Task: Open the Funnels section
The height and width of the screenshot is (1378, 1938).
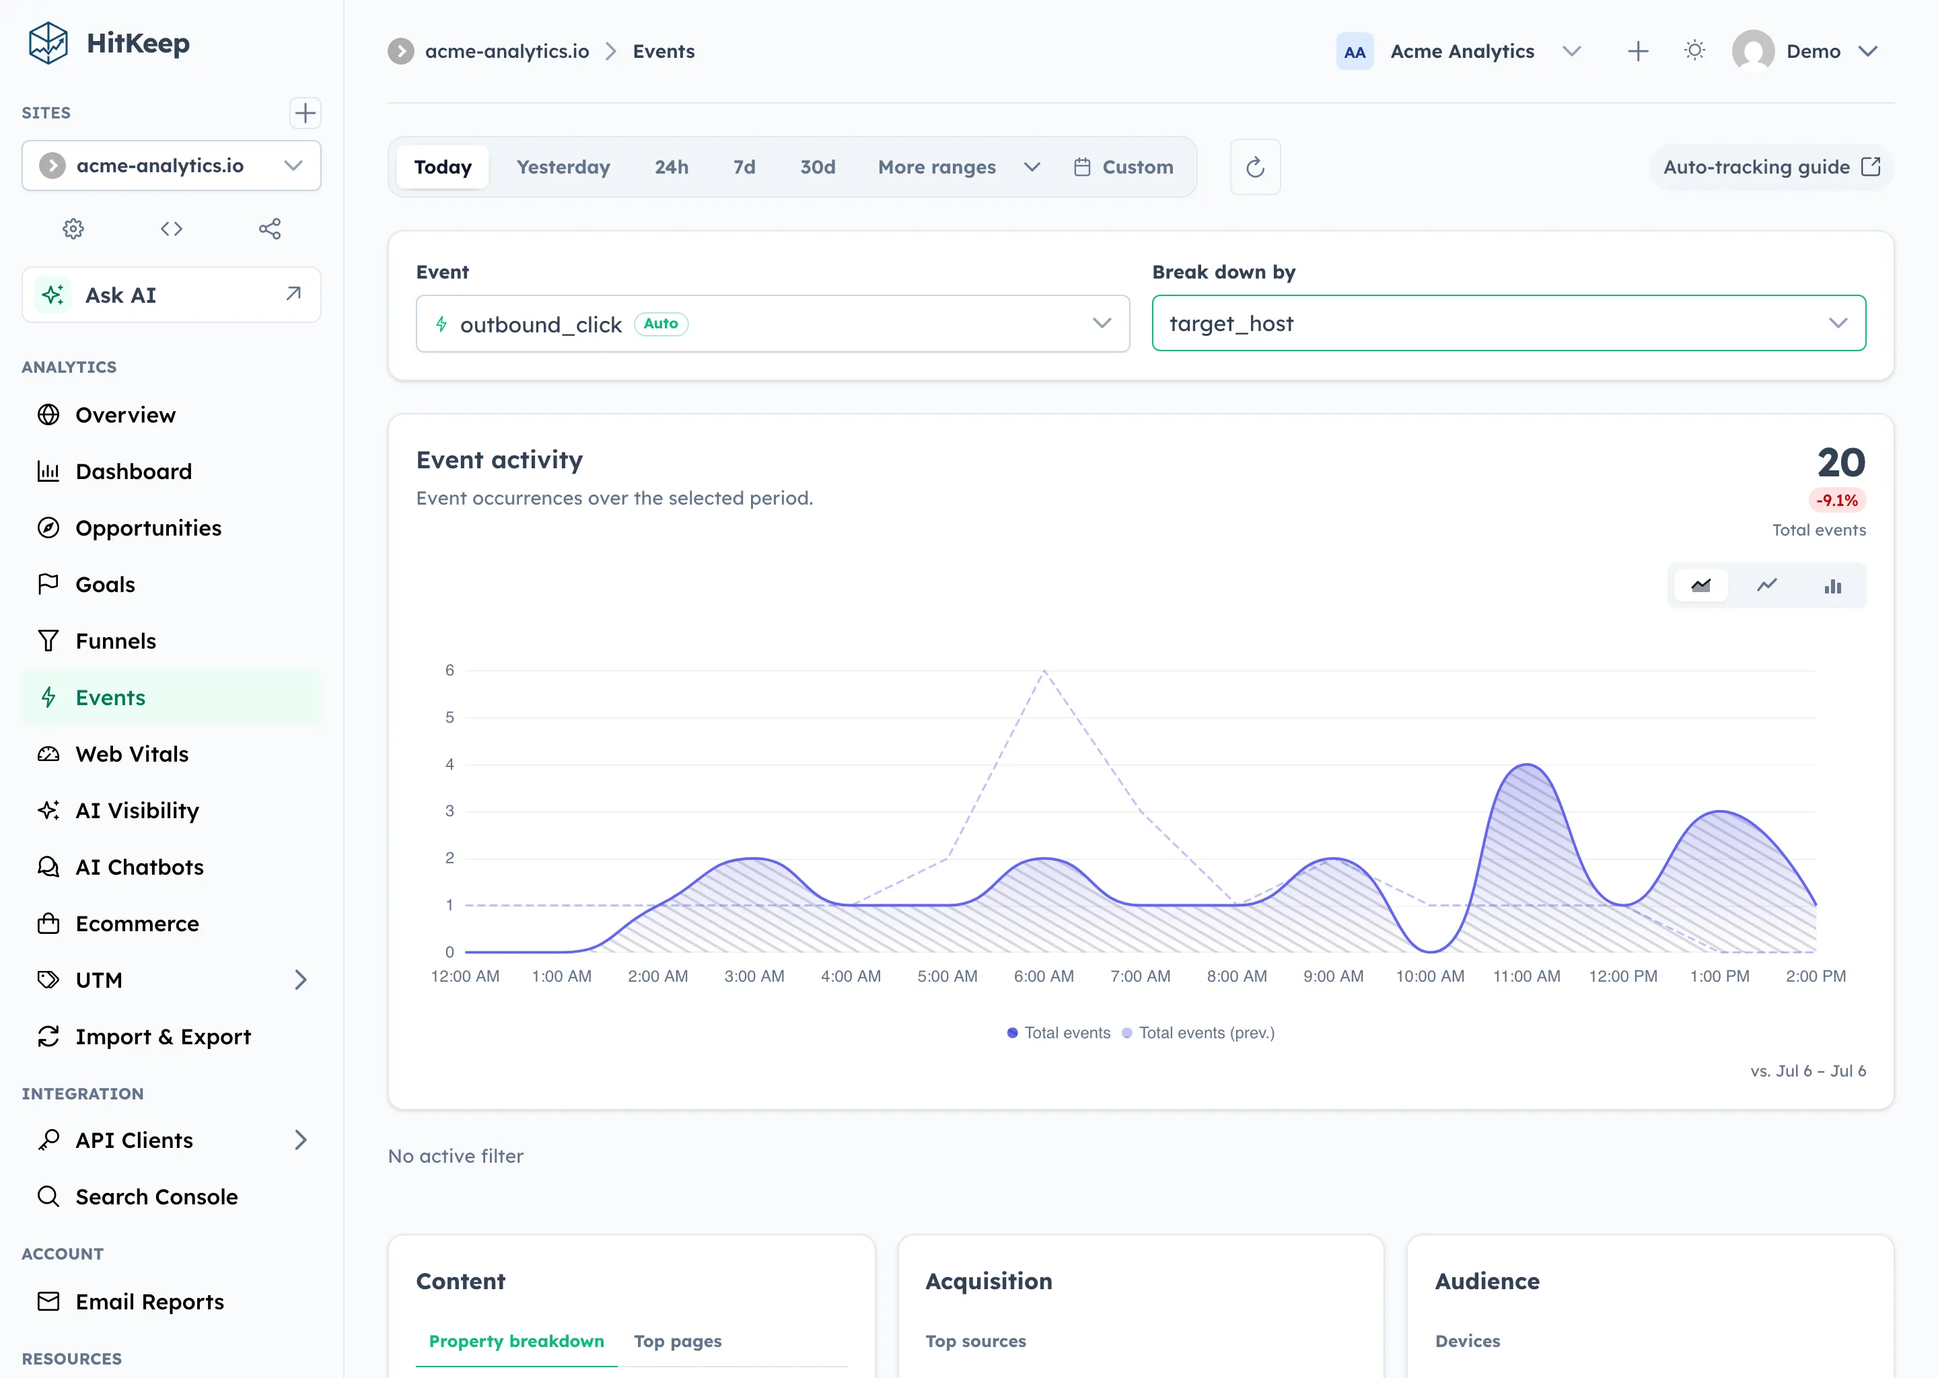Action: click(172, 641)
